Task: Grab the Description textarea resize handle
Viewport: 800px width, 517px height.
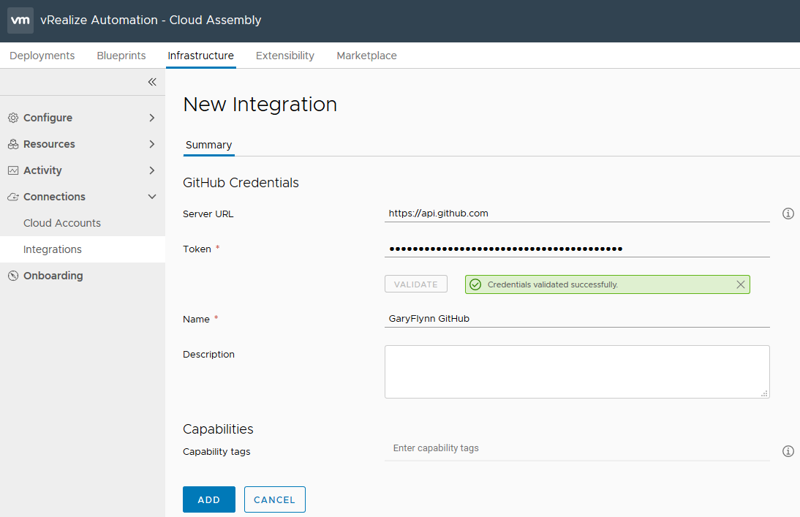Action: coord(764,393)
